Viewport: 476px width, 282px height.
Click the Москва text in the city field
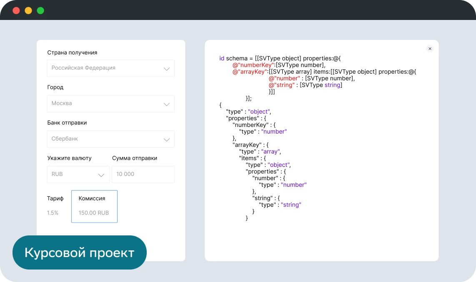pos(62,103)
